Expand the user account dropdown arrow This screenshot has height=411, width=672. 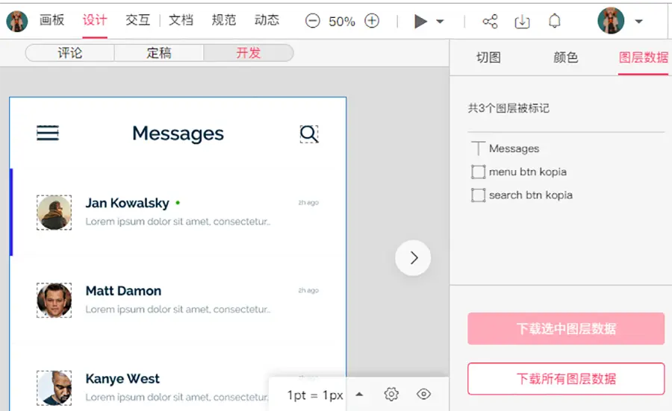click(x=638, y=21)
